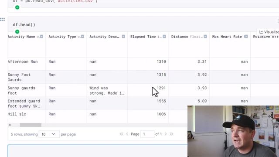This screenshot has width=279, height=157.
Task: Open Activity Name column filter icon
Action: tap(42, 37)
